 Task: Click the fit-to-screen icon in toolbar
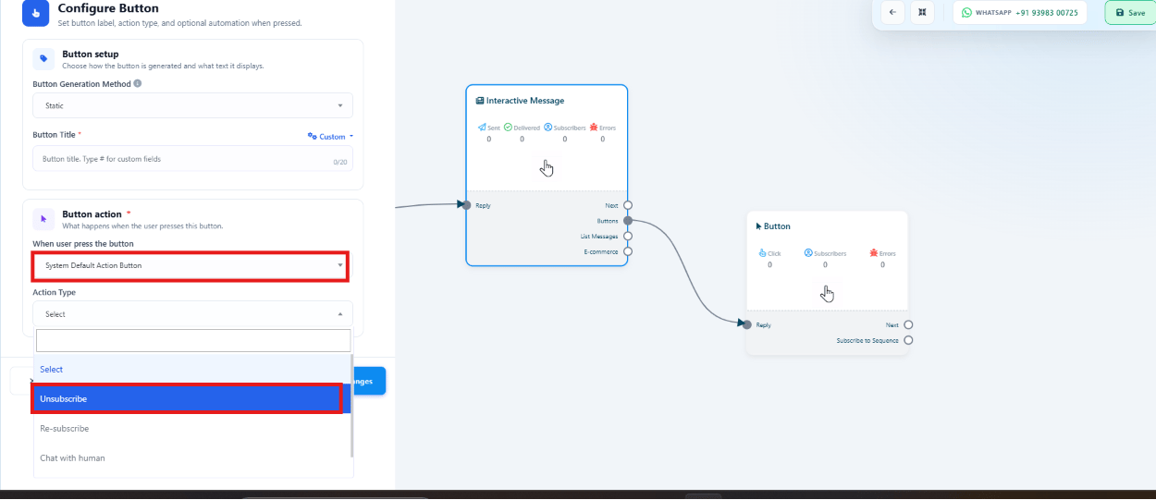pyautogui.click(x=921, y=12)
